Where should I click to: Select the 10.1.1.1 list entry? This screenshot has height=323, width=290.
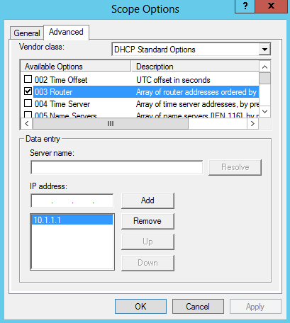[x=72, y=220]
